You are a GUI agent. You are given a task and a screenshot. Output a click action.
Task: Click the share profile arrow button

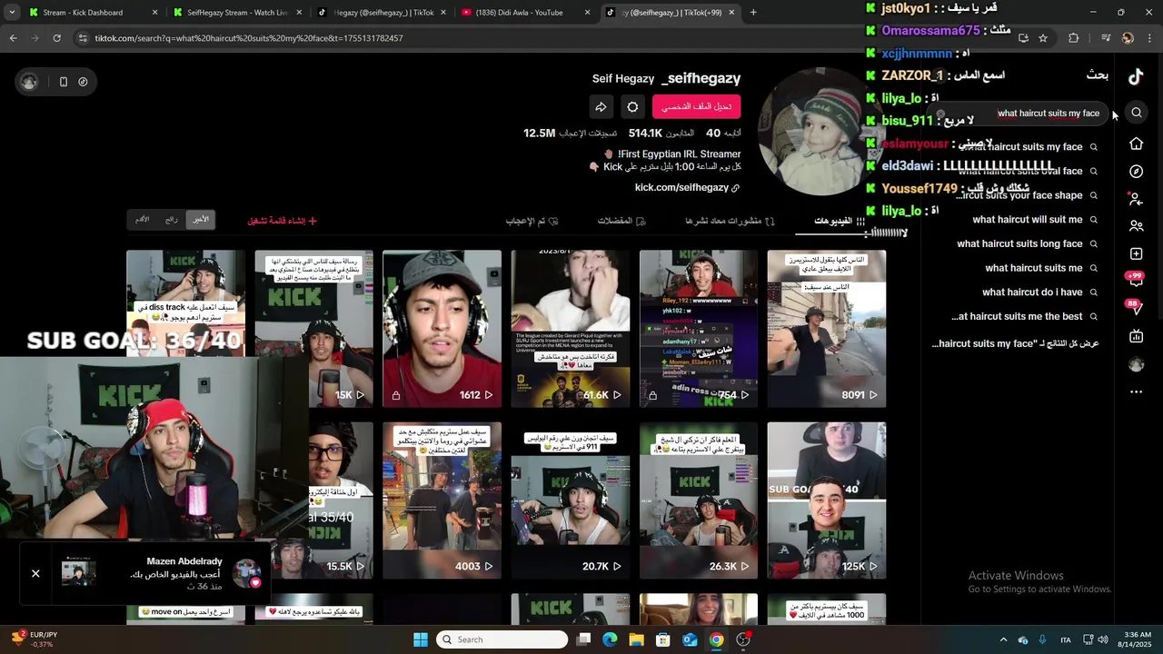point(601,107)
